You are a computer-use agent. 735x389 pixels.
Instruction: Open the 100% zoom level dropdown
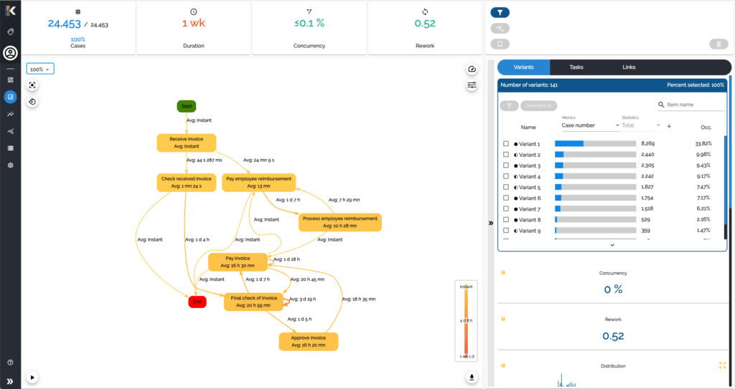point(40,69)
